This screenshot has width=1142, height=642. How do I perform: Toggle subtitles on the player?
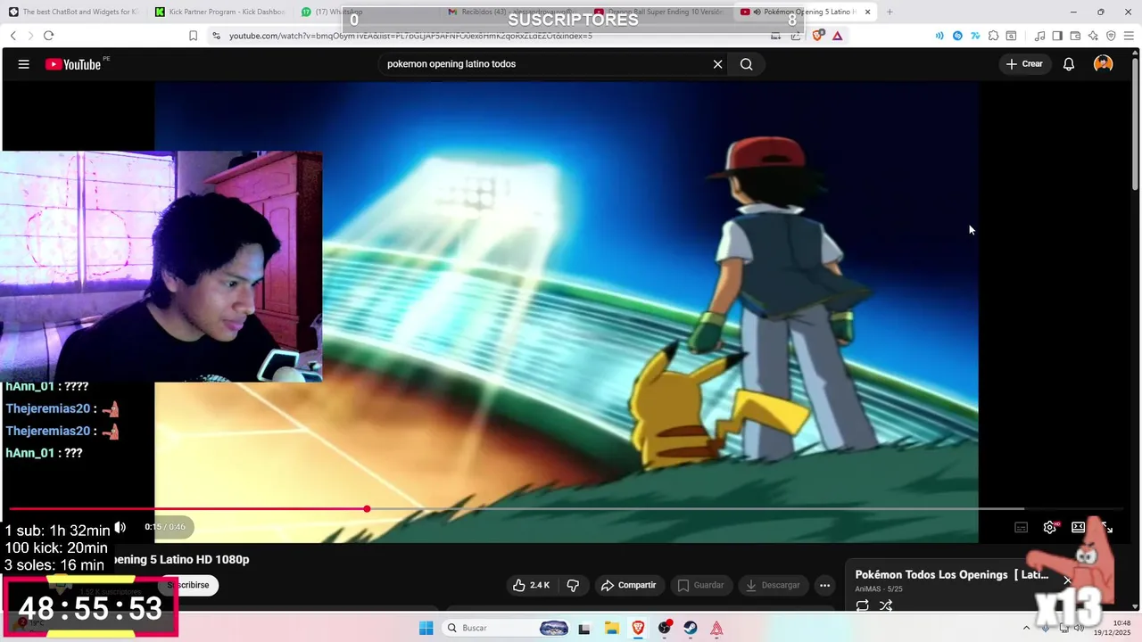point(1022,527)
